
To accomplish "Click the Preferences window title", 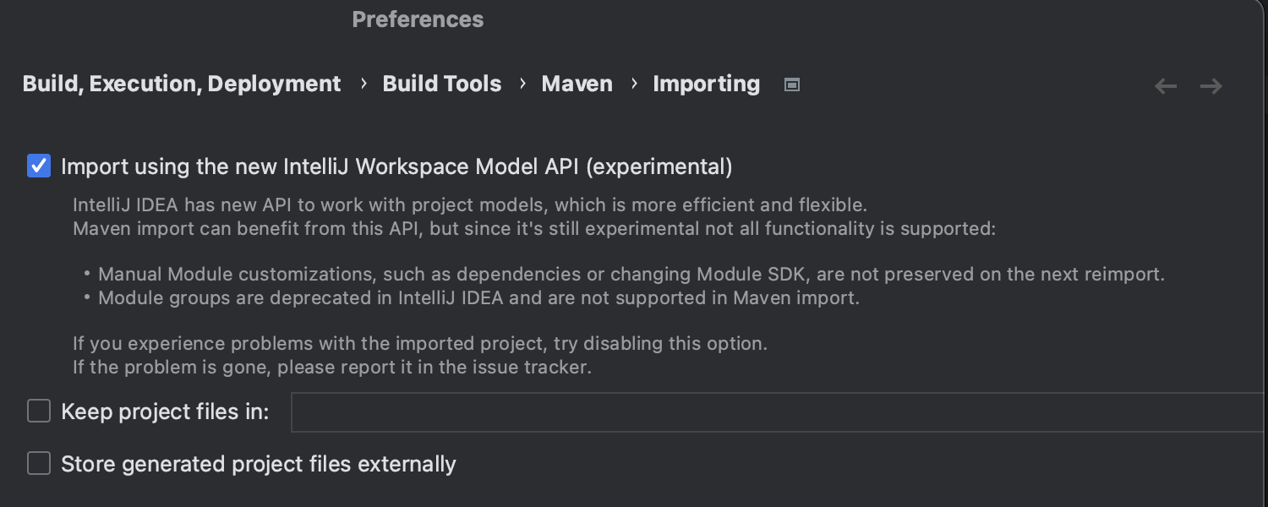I will coord(418,19).
